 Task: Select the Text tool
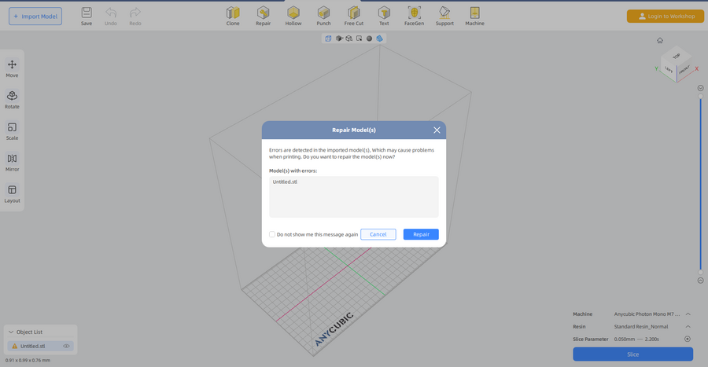[384, 17]
